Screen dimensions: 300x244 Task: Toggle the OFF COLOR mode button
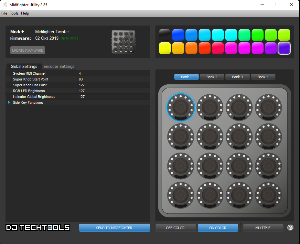[x=175, y=228]
